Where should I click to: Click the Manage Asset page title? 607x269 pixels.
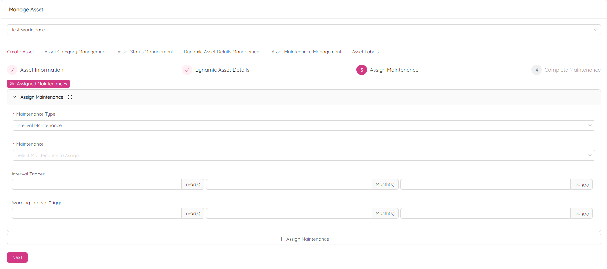click(x=26, y=9)
